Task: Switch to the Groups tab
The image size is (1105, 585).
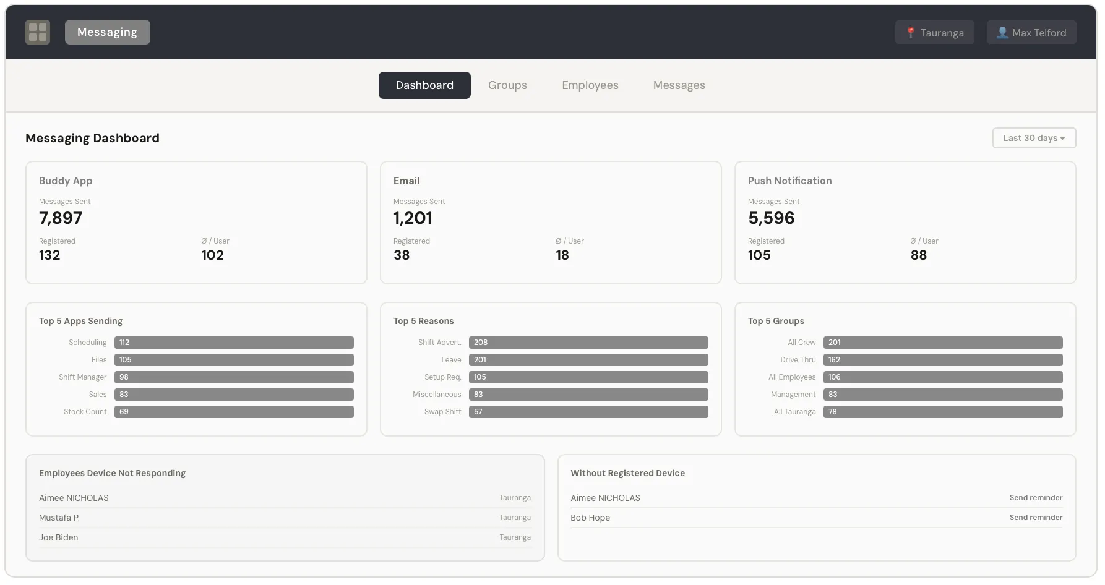Action: 507,85
